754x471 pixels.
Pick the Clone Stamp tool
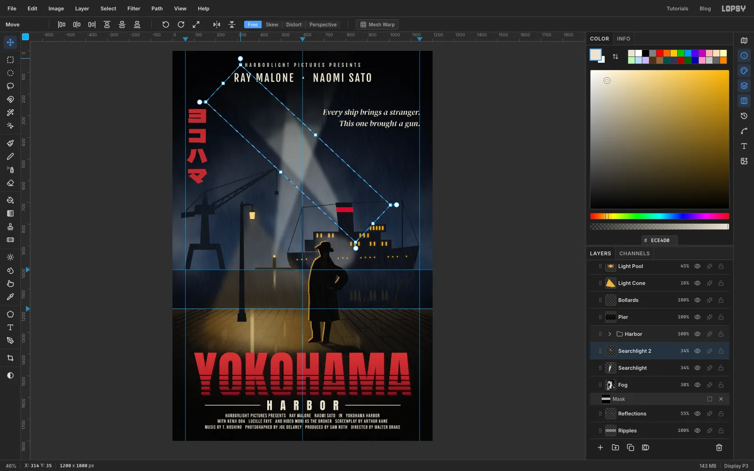coord(10,227)
